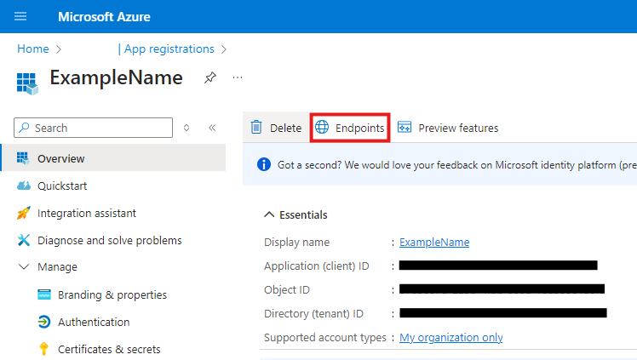Click the Display name label
Image resolution: width=637 pixels, height=360 pixels.
pyautogui.click(x=296, y=243)
